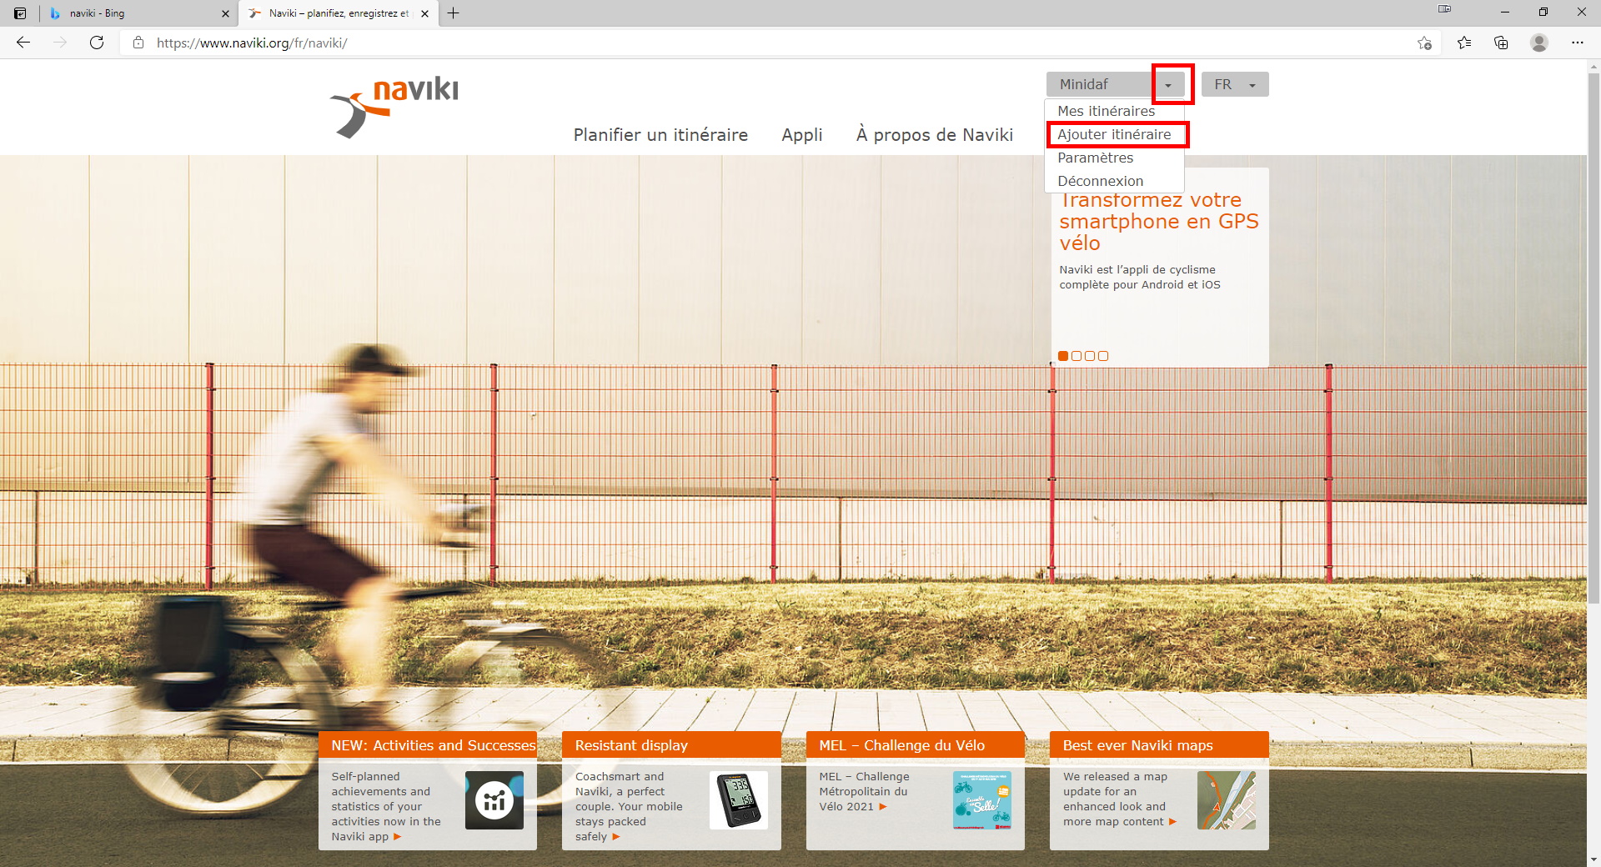Open the À propos de Naviki link
Viewport: 1601px width, 867px height.
coord(934,135)
